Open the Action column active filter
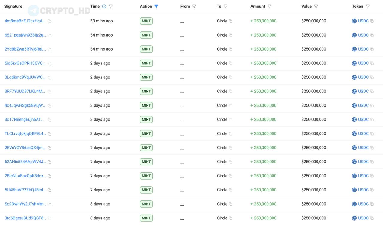This screenshot has width=383, height=225. pyautogui.click(x=156, y=7)
